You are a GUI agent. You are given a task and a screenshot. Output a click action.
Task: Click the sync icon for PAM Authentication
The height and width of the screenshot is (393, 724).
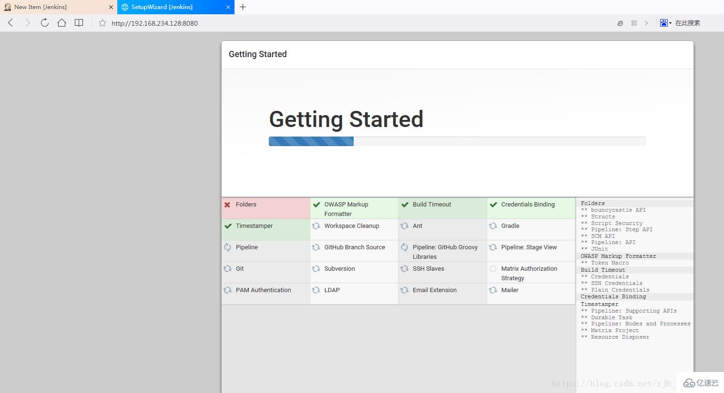click(228, 290)
